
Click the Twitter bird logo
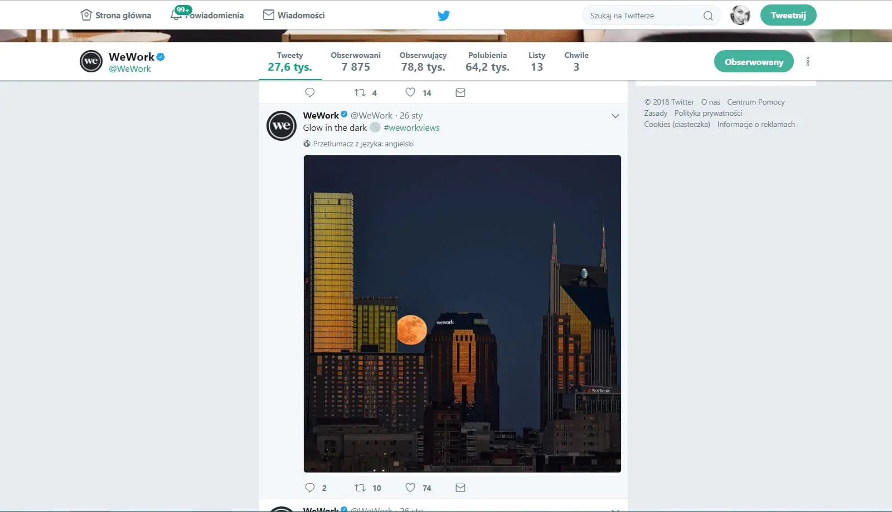[x=444, y=16]
